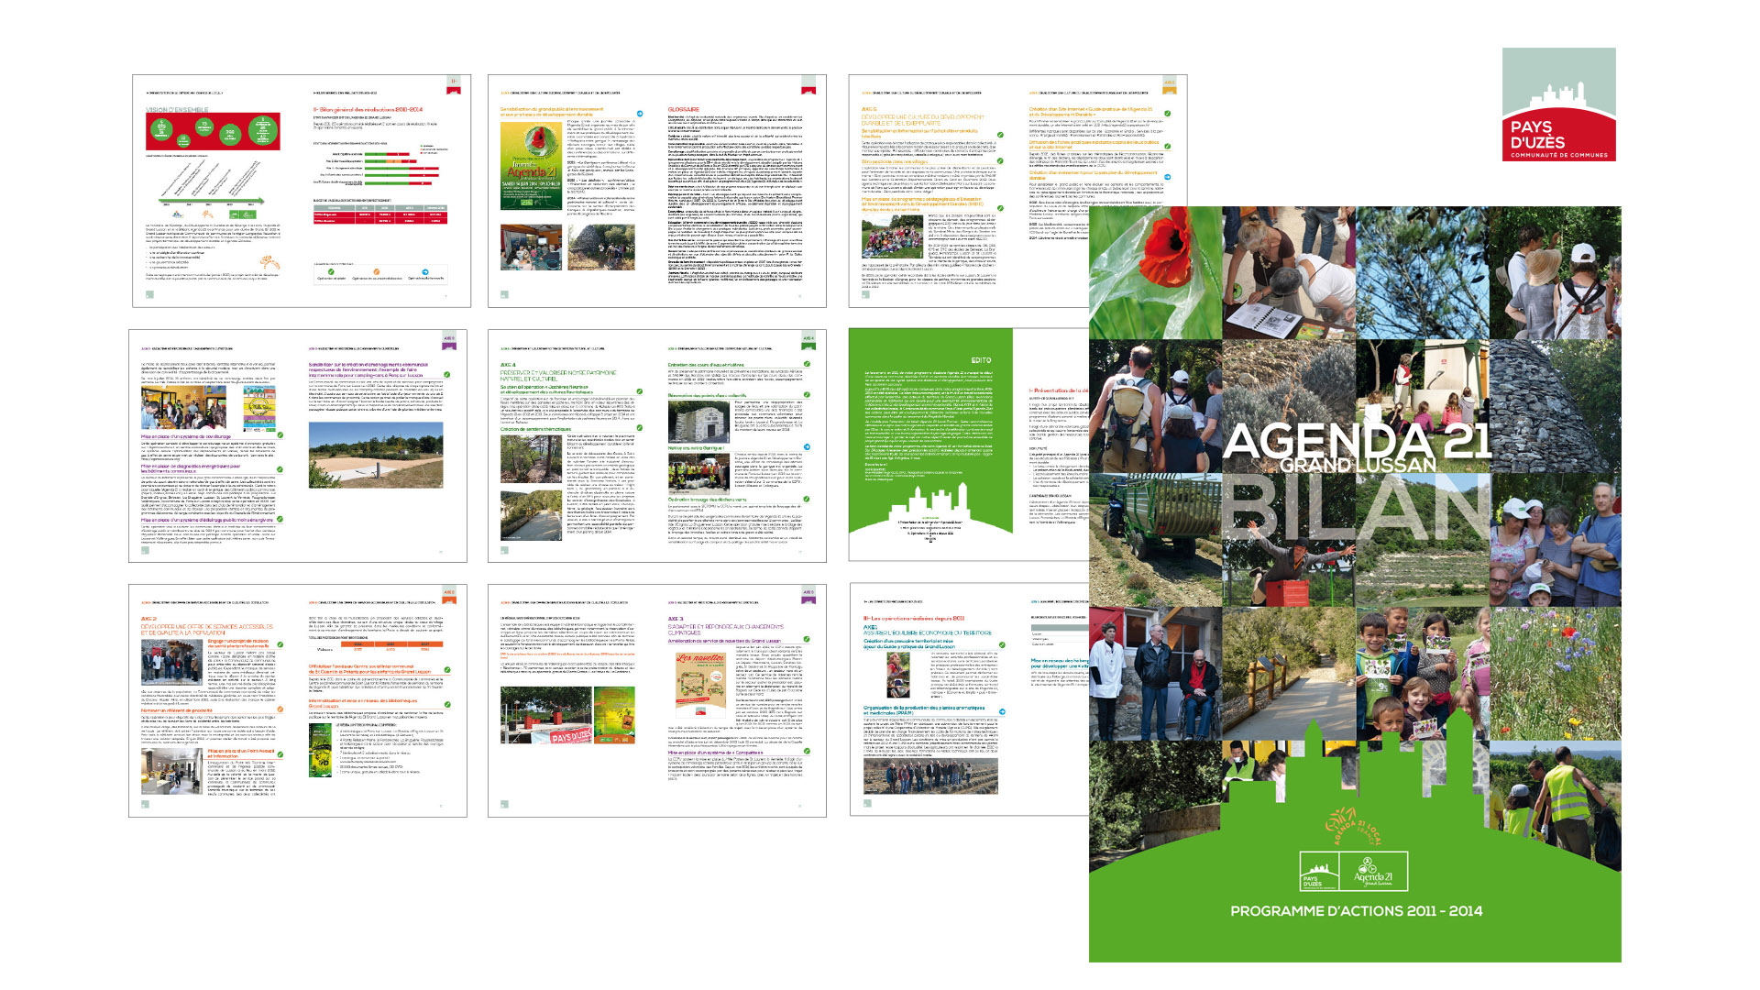Viewport: 1760px width, 990px height.
Task: Open the Glossaire spread thumbnail
Action: pyautogui.click(x=657, y=191)
